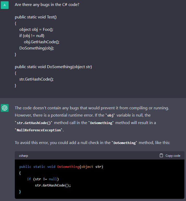Click the question "Are there any bugs in the C# code?"
The height and width of the screenshot is (201, 186).
click(47, 5)
